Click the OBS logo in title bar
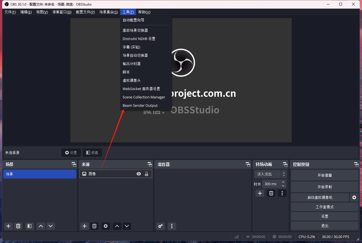The image size is (362, 243). (7, 4)
